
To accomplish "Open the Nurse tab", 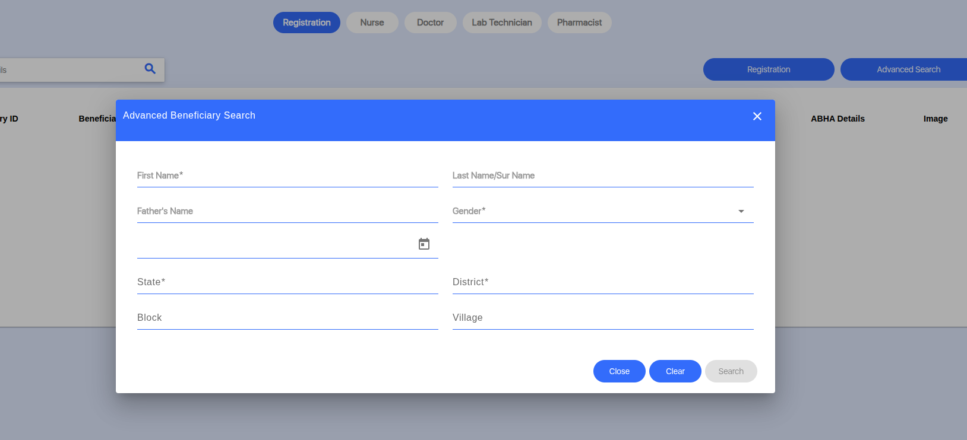I will pyautogui.click(x=372, y=23).
